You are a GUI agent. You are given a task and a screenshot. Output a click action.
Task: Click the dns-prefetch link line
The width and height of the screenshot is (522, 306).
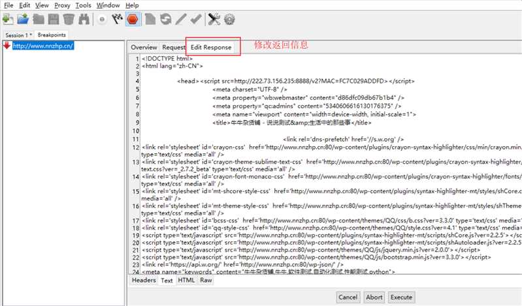(x=343, y=139)
